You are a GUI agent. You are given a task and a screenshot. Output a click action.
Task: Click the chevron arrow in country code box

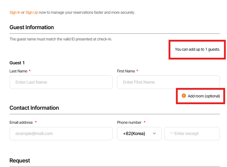pyautogui.click(x=154, y=134)
